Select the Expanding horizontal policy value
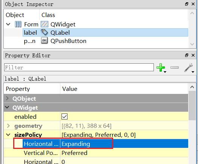Viewport: 198px width, 164px height. 76,144
